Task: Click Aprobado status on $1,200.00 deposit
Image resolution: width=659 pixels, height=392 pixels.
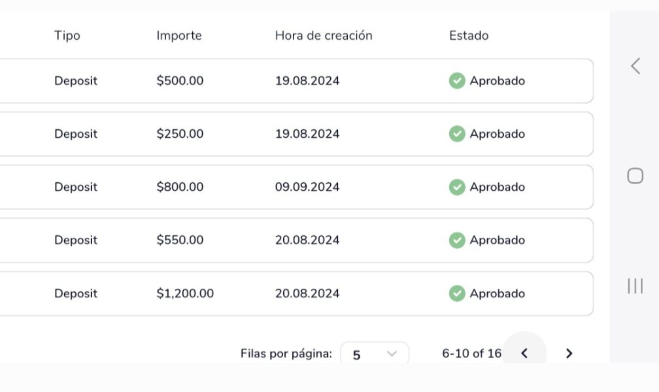Action: pos(497,293)
